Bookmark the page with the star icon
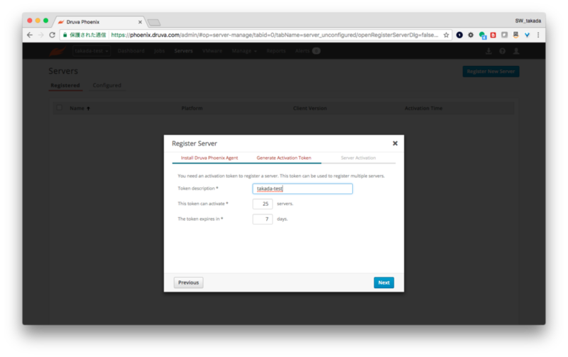568x357 pixels. [x=447, y=35]
